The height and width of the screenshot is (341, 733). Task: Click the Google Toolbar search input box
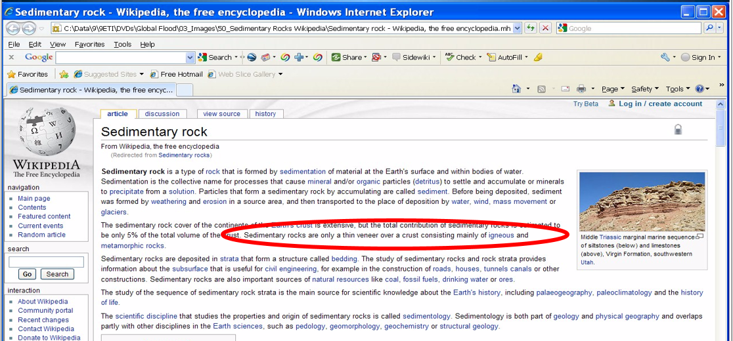tap(121, 57)
